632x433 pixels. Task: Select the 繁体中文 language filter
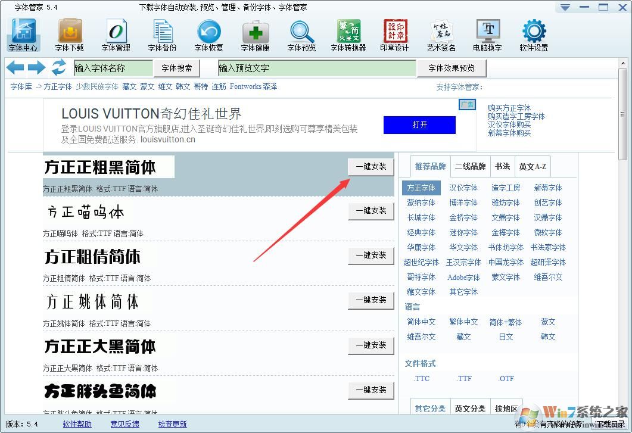[x=463, y=322]
